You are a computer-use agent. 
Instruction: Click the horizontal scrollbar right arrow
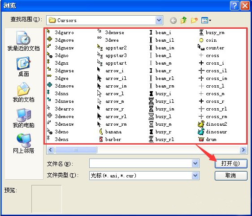(x=243, y=150)
